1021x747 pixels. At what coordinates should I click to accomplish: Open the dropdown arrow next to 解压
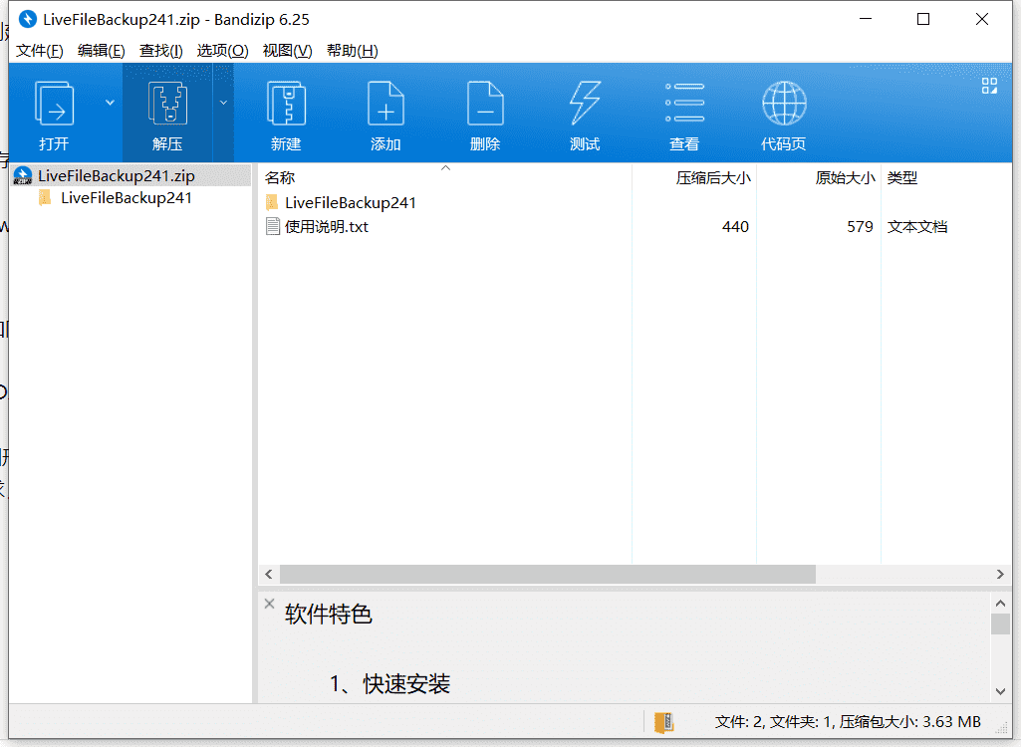223,103
